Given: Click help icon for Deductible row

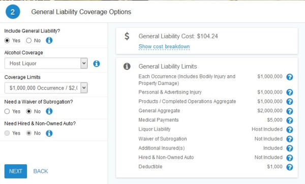Looking at the screenshot, I should (x=290, y=167).
